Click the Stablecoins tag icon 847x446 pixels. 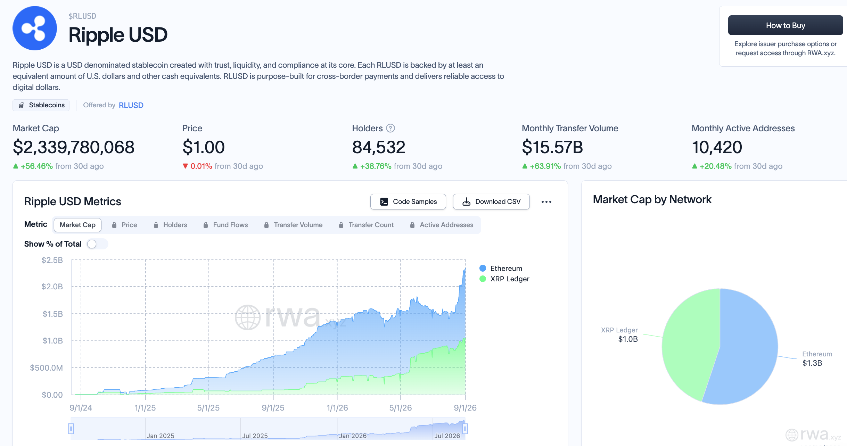[x=22, y=105]
